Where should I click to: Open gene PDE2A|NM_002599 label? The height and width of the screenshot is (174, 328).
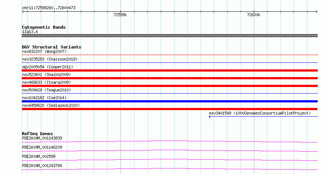39,156
